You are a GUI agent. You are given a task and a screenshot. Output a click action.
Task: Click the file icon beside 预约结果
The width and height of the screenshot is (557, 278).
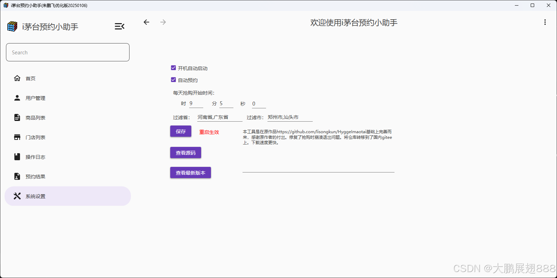coord(17,176)
